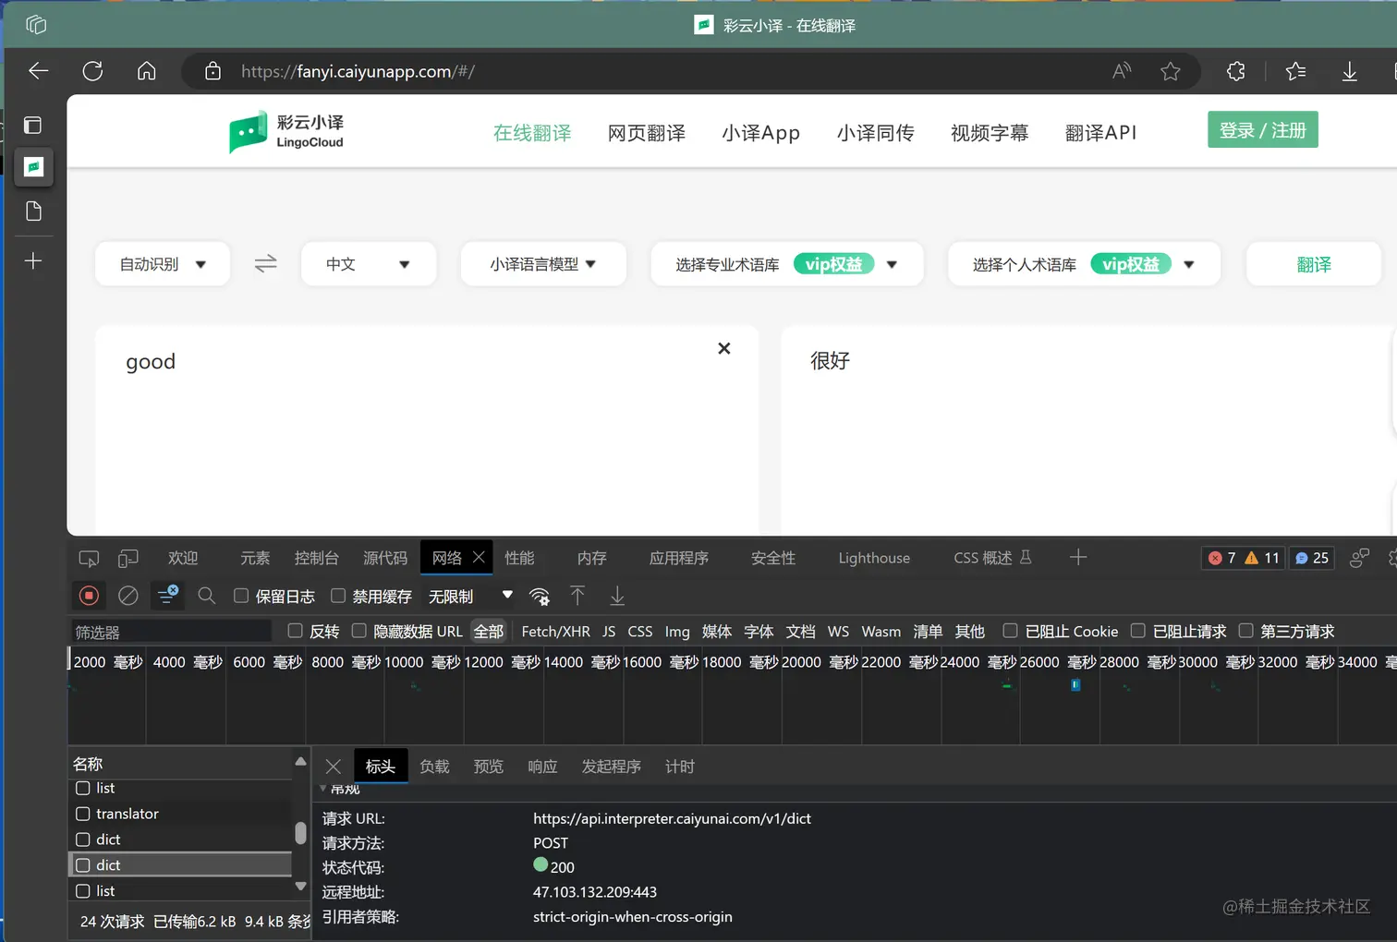Screen dimensions: 1397x942
Task: Clear the network log
Action: click(128, 596)
